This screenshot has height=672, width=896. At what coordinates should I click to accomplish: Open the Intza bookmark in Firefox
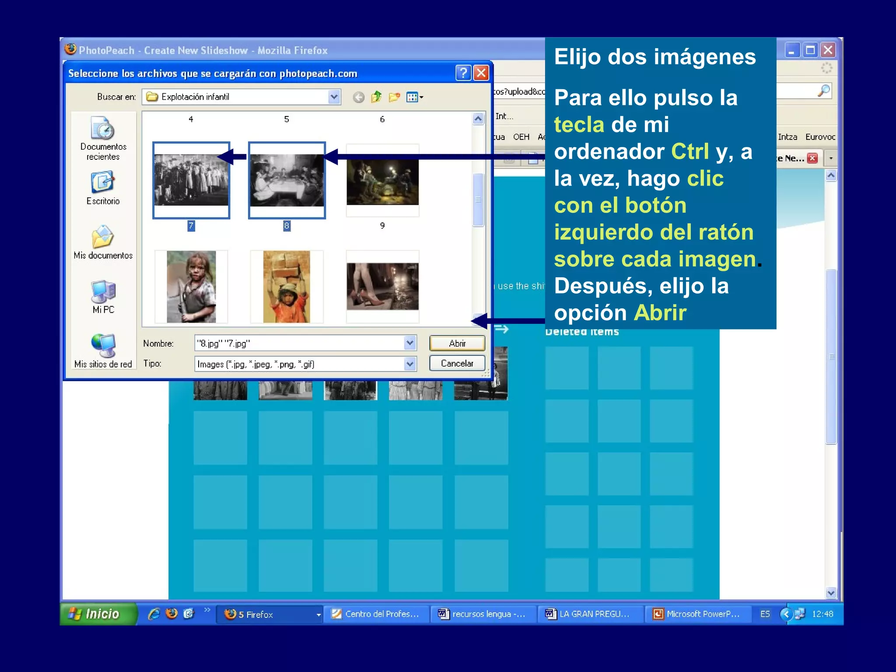click(x=787, y=137)
